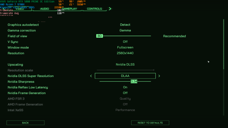Select the Nvidia Frame Generation label

26,93
